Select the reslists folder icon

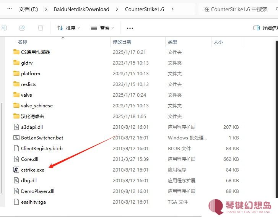(x=16, y=84)
